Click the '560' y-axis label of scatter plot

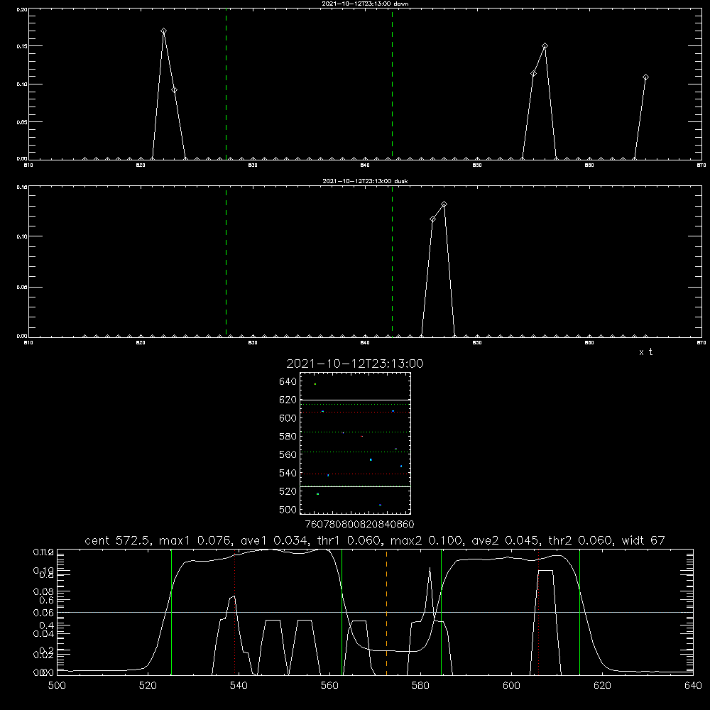288,454
